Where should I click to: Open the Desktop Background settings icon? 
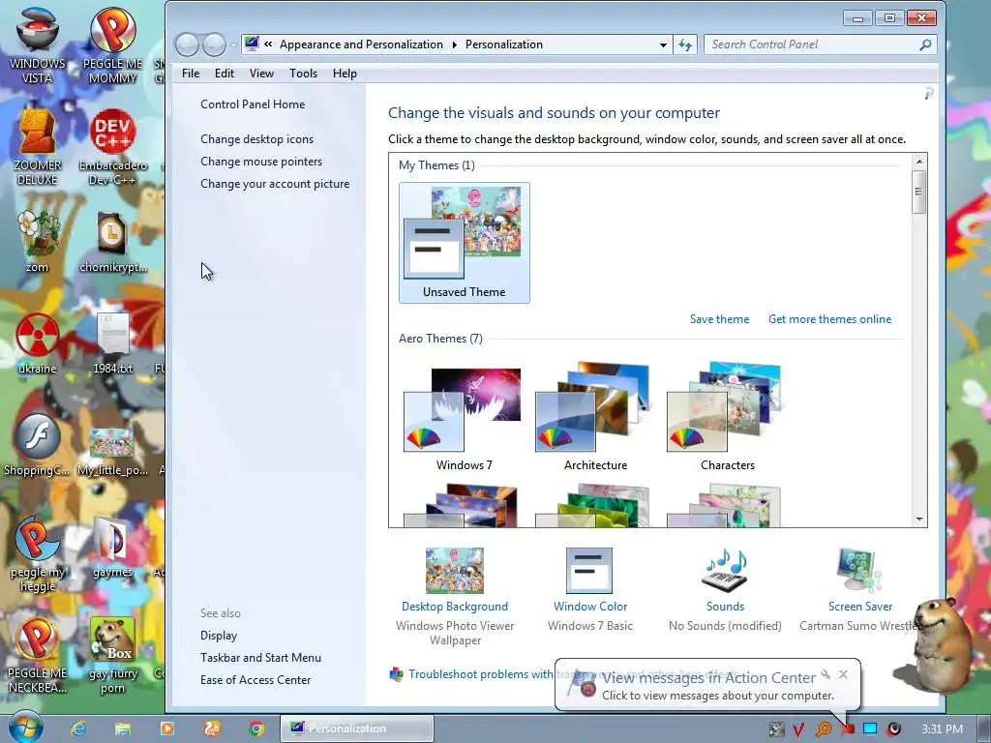(455, 571)
